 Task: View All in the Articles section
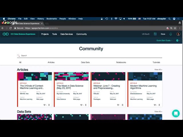pos(158,70)
